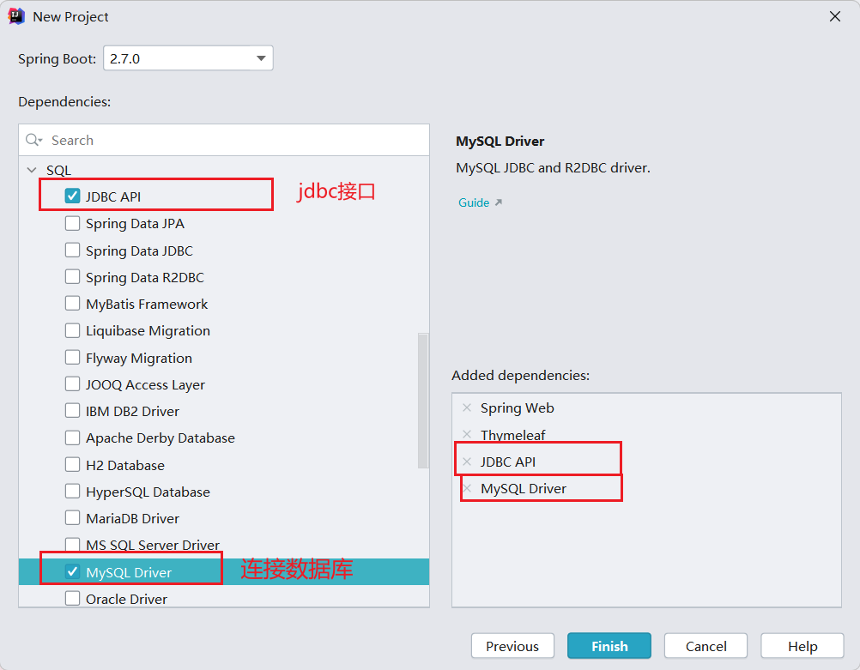The height and width of the screenshot is (670, 860).
Task: Collapse the SQL category
Action: [32, 170]
